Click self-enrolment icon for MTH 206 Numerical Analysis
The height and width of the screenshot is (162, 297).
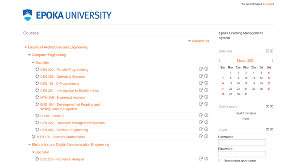coord(201,97)
